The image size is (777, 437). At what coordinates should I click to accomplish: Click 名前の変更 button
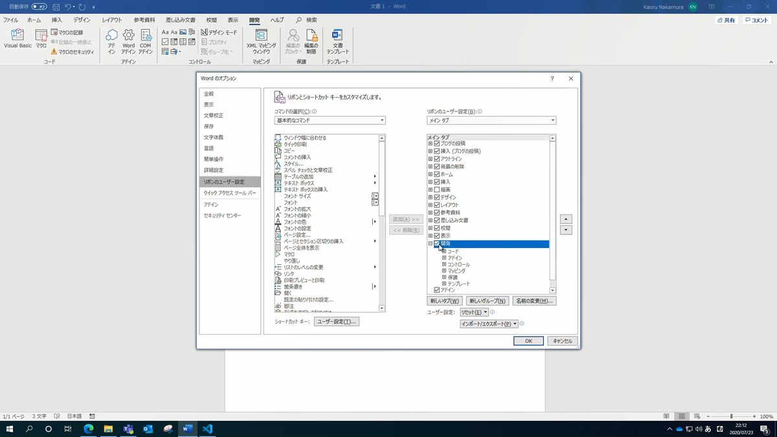(534, 301)
